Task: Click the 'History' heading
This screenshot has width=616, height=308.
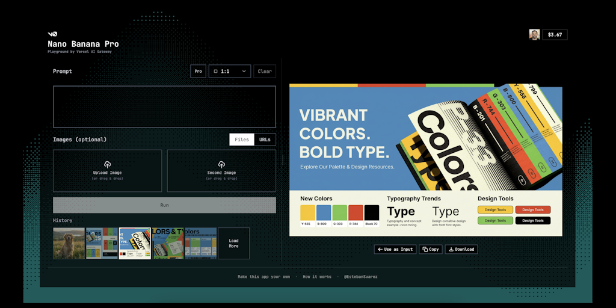Action: [x=63, y=220]
